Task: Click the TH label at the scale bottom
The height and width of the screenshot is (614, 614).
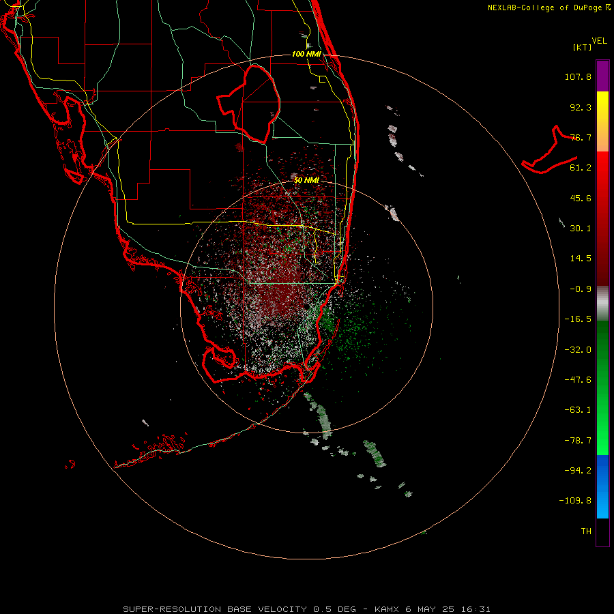Action: point(586,531)
